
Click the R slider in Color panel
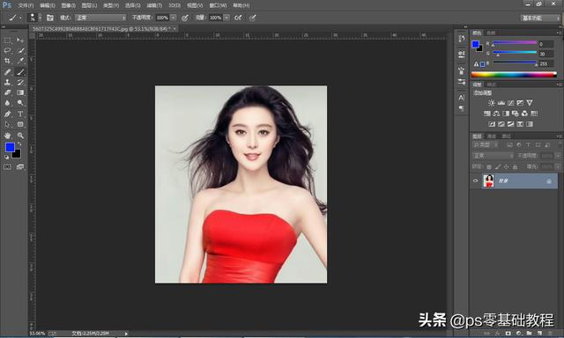pyautogui.click(x=515, y=43)
